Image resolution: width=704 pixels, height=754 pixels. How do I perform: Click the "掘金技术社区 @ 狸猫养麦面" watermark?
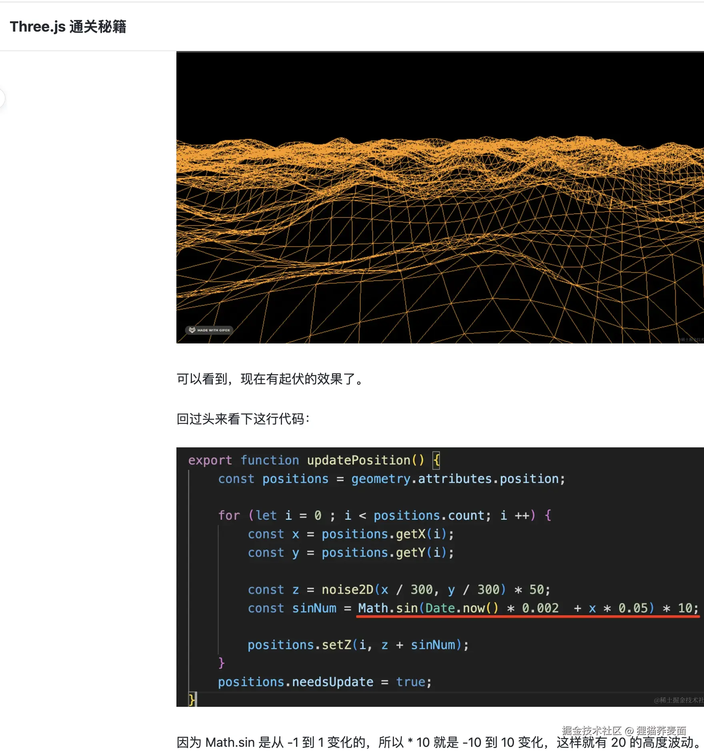[624, 730]
